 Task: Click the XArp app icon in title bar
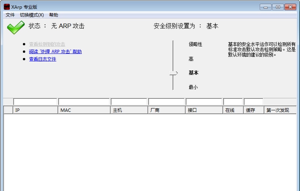[6, 7]
